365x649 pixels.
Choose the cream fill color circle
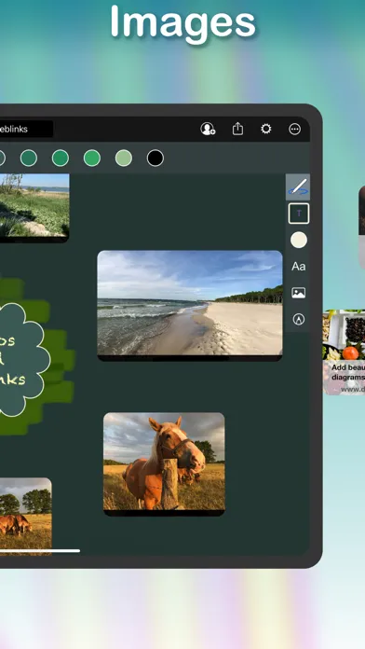299,240
